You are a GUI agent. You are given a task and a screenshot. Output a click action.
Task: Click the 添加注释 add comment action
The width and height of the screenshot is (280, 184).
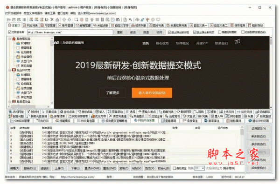[155, 116]
